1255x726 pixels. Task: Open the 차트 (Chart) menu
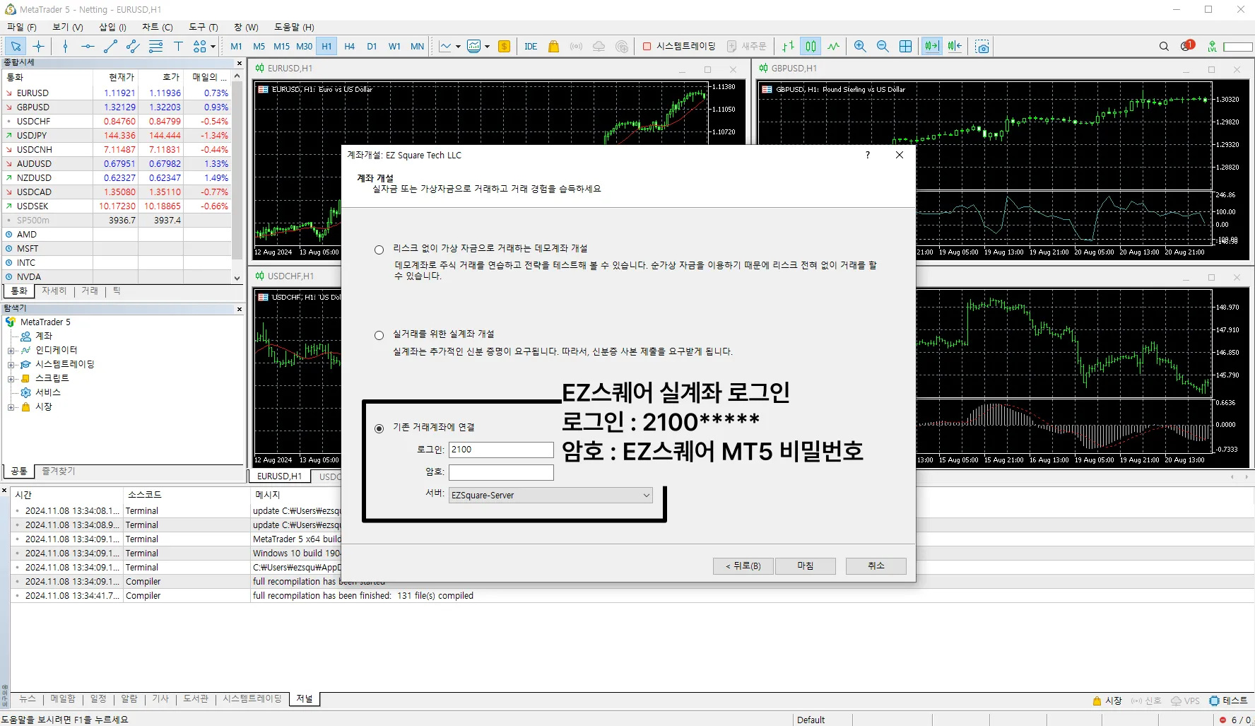(158, 27)
